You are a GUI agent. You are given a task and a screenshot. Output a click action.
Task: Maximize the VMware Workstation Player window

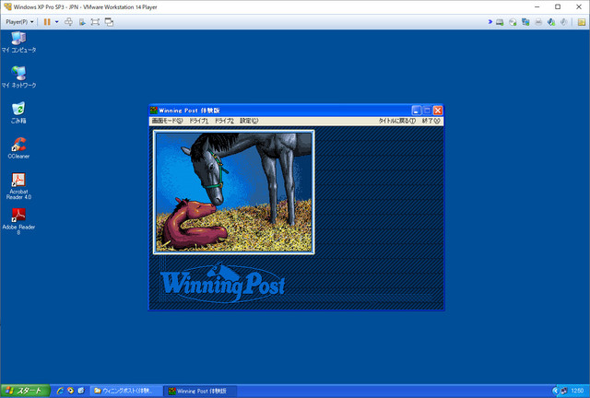point(558,6)
